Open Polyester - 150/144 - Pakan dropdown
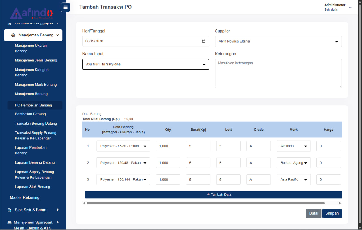 tap(123, 179)
